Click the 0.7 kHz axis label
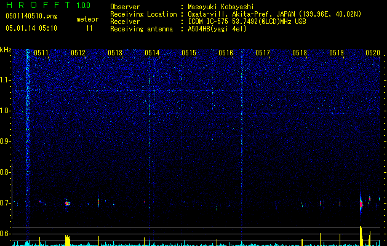This screenshot has height=246, width=387. (x=5, y=203)
